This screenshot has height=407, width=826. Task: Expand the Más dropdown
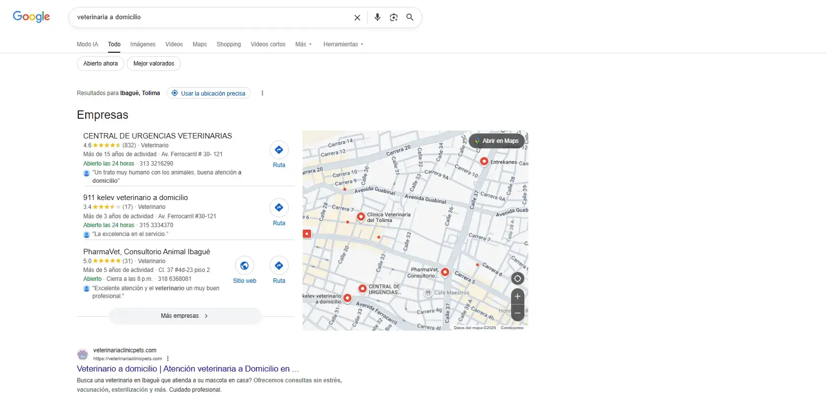[x=304, y=44]
